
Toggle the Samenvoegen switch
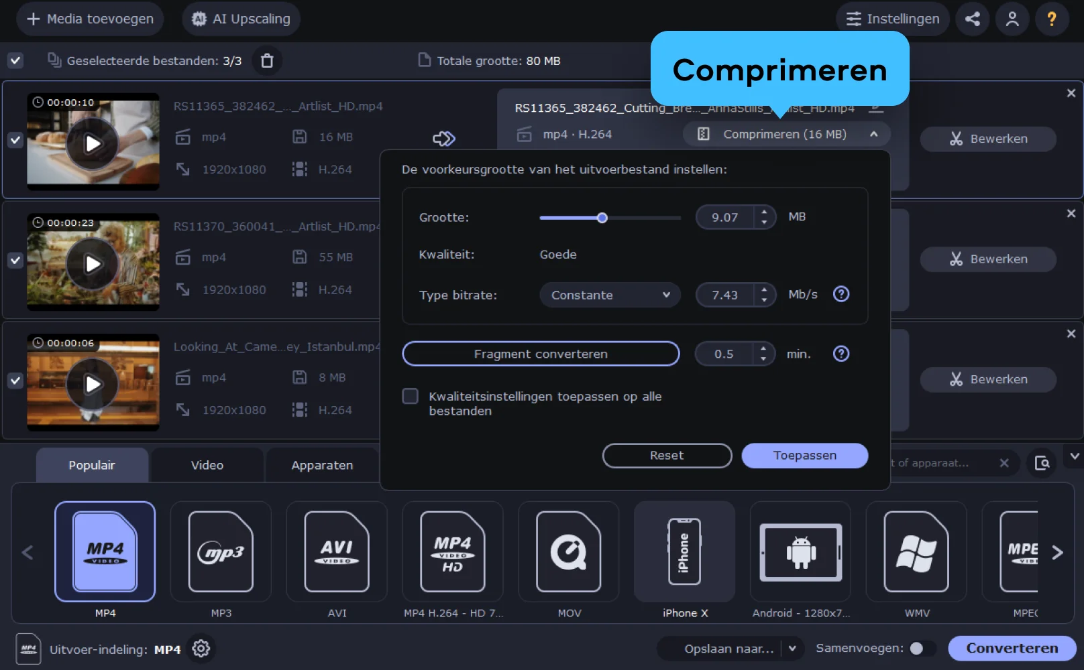[923, 648]
